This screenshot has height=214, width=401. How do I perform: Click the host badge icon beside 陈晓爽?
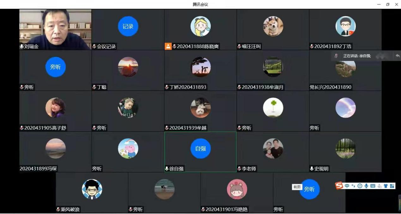(168, 46)
